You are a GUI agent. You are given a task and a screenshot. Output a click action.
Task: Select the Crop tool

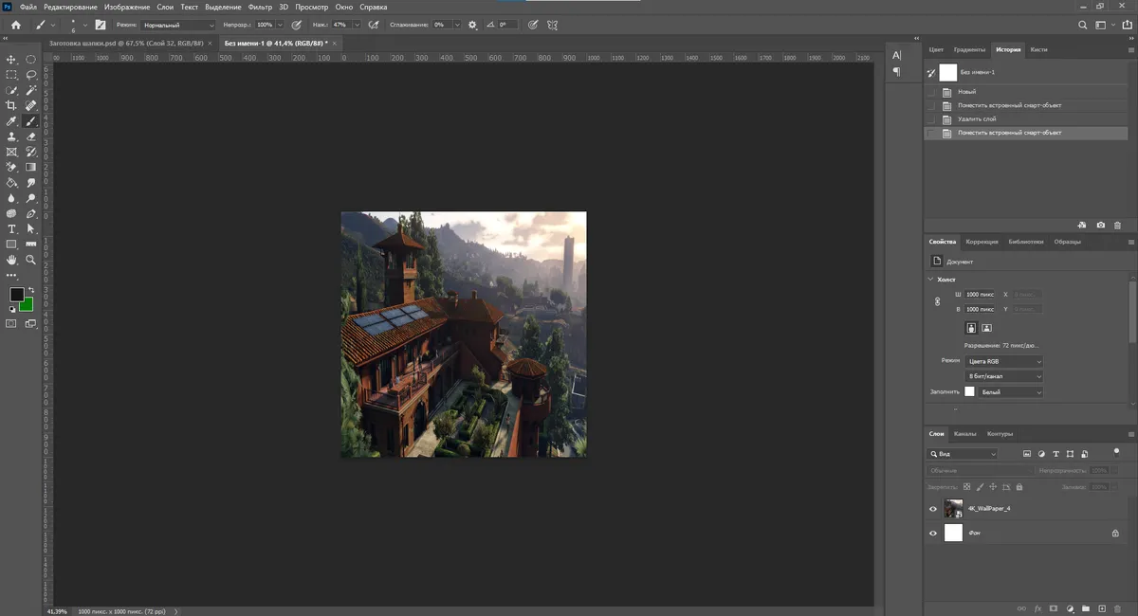(x=11, y=105)
